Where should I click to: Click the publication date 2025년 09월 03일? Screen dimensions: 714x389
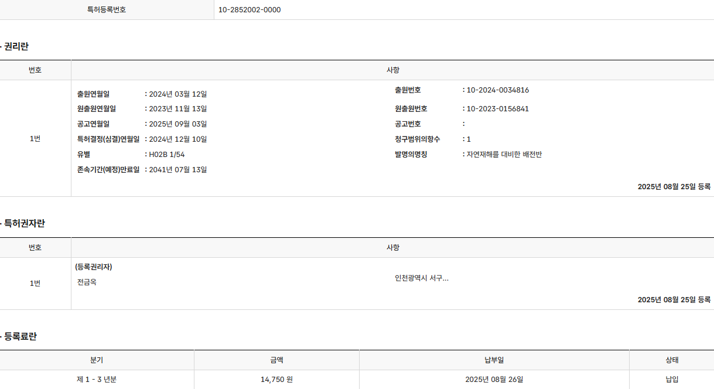178,124
